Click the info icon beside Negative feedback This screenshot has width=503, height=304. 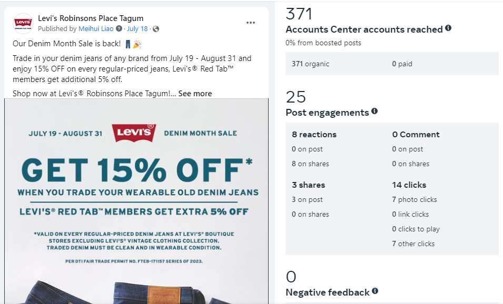pyautogui.click(x=375, y=291)
